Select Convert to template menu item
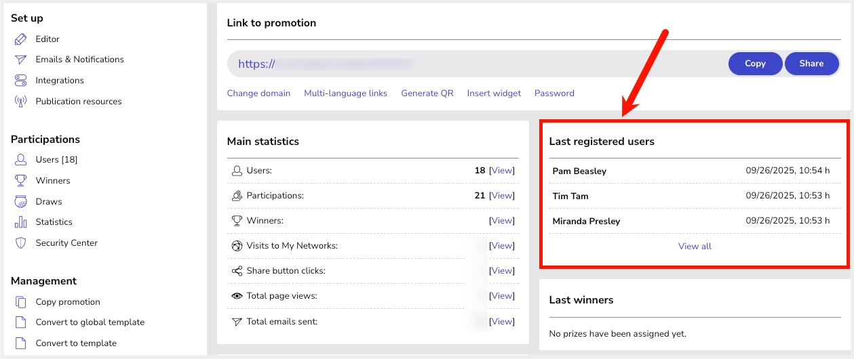 pyautogui.click(x=76, y=343)
